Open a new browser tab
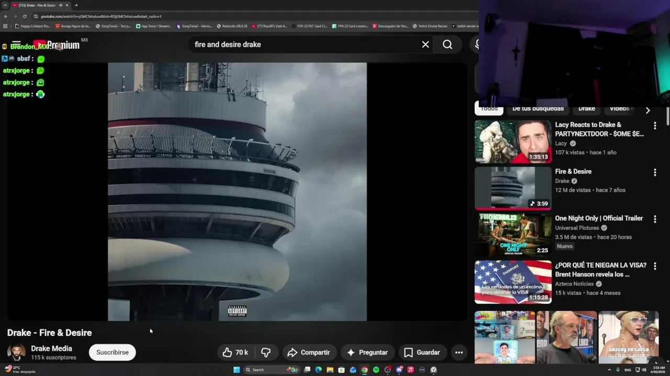This screenshot has height=376, width=670. [x=76, y=5]
